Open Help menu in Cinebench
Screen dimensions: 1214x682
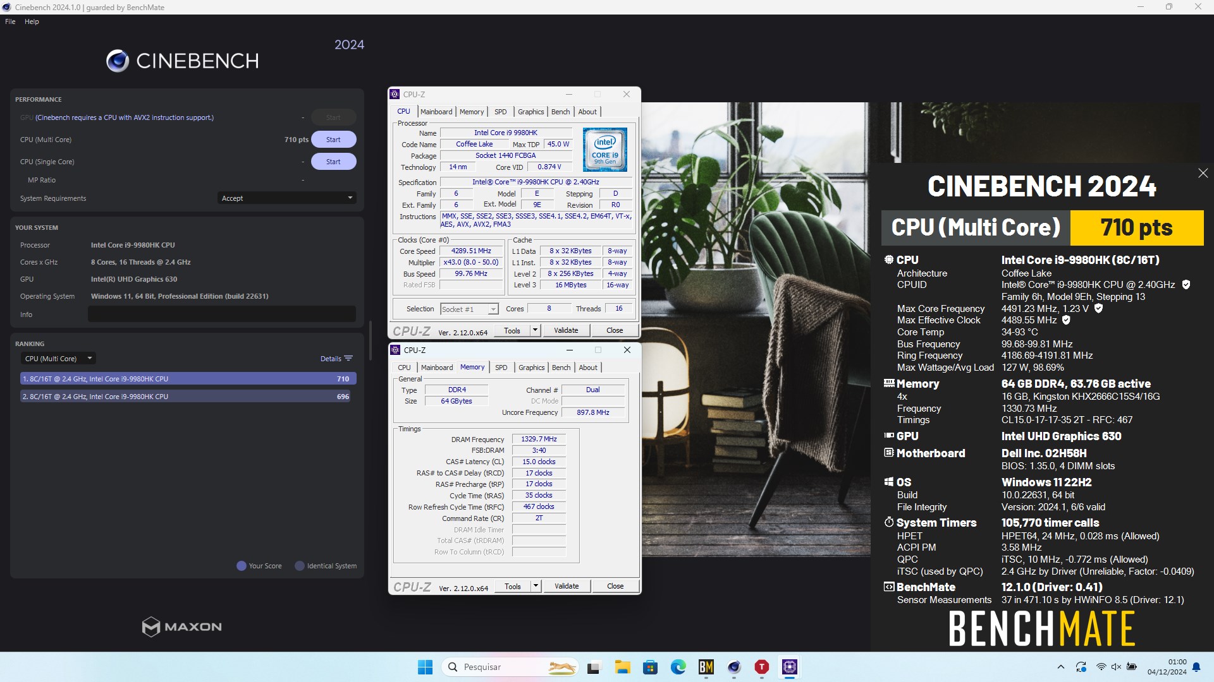click(x=32, y=21)
